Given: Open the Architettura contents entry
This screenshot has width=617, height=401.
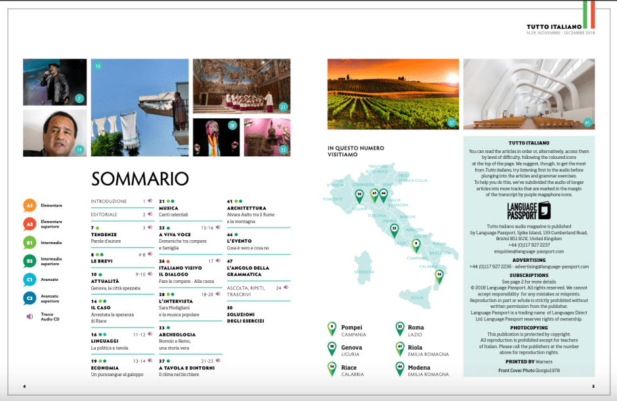Looking at the screenshot, I should [x=245, y=208].
